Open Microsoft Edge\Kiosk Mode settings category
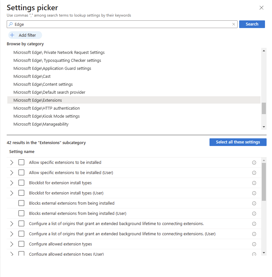The image size is (272, 277). point(47,116)
